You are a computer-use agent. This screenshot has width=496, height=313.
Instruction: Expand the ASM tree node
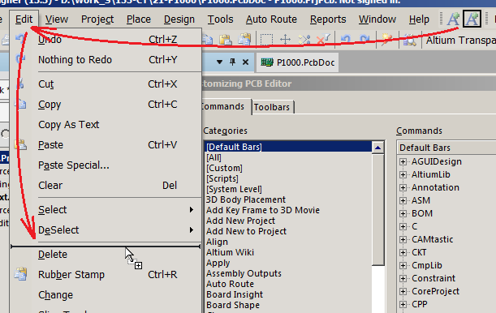pos(403,200)
